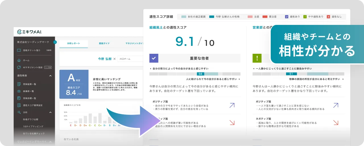Open 受検結果一覧 in the sidebar
The width and height of the screenshot is (364, 146).
click(30, 84)
